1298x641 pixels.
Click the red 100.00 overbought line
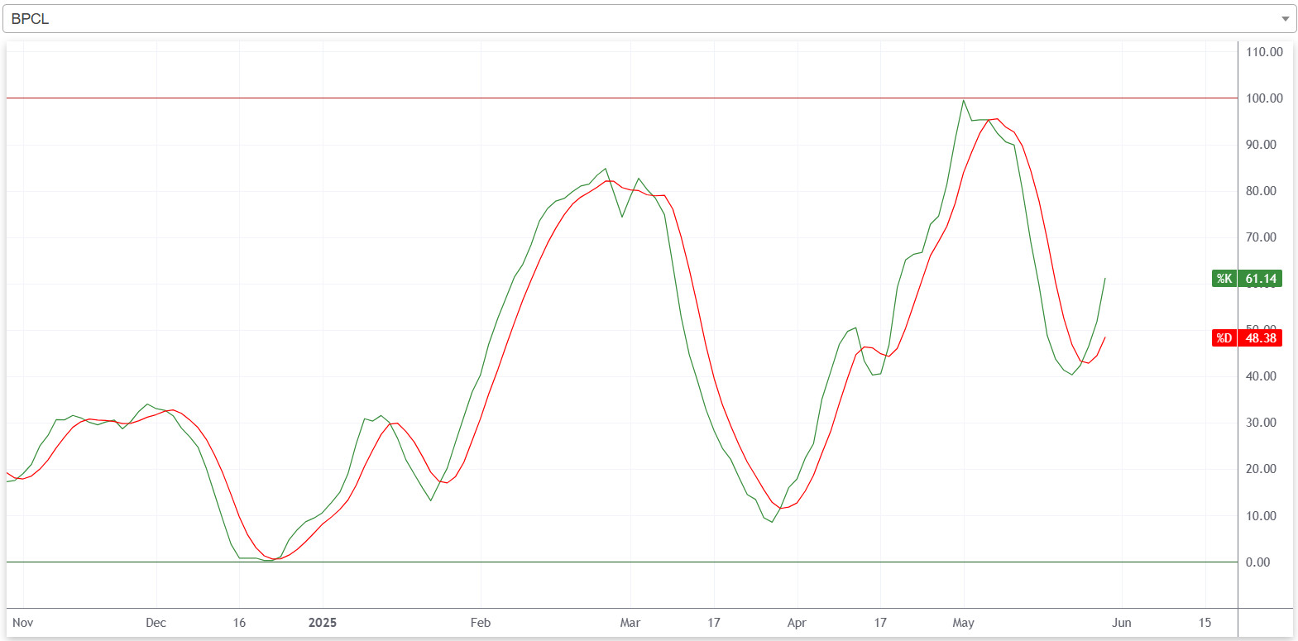pos(621,98)
